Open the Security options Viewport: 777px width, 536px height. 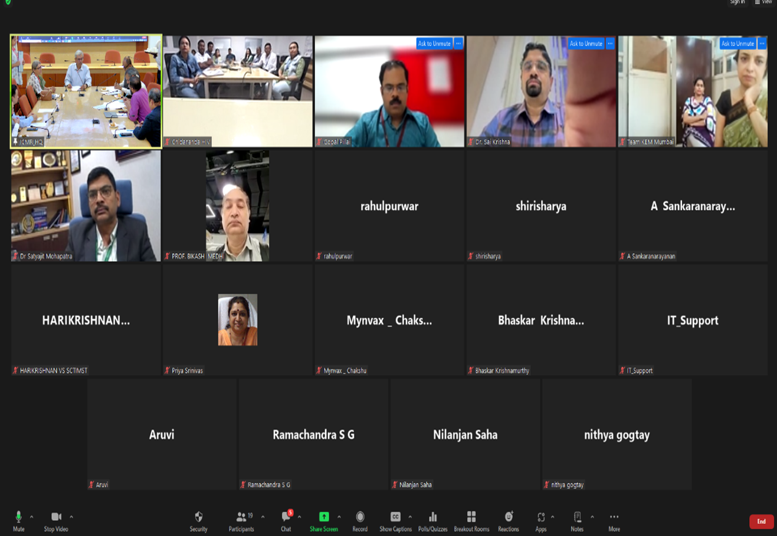[x=198, y=521]
